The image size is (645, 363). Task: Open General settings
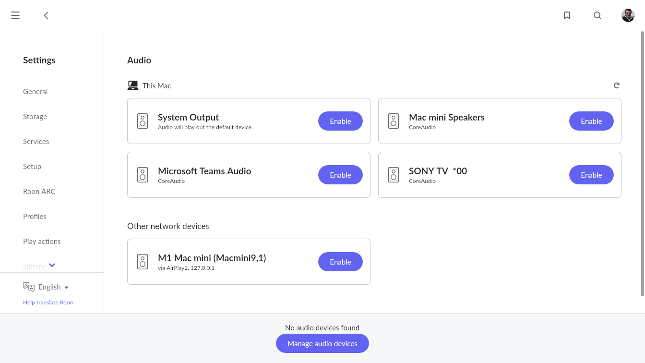(36, 91)
